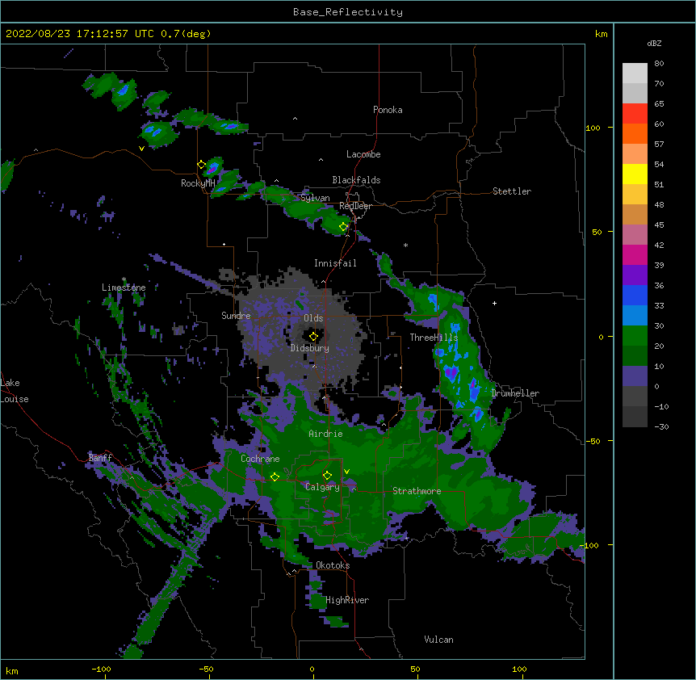Click the Cochrane town label
Screen dimensions: 696x680
coord(260,459)
